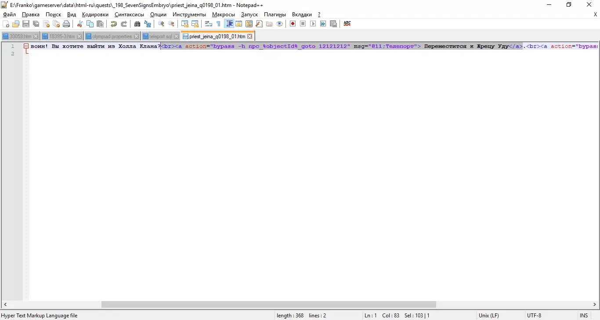Run the macro multiple times via the fast-forward icon

[x=323, y=24]
